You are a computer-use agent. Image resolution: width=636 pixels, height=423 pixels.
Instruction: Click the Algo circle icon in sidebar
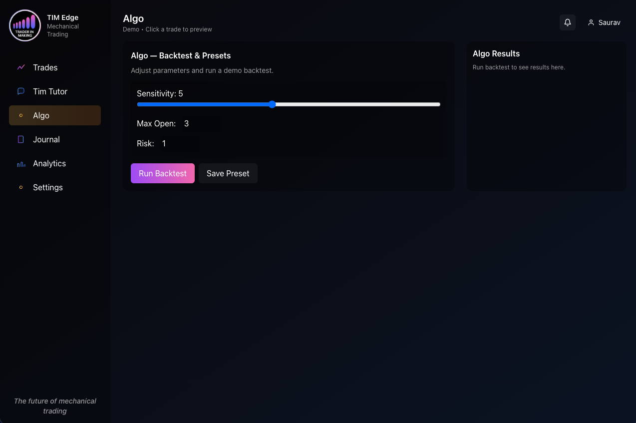click(x=21, y=115)
